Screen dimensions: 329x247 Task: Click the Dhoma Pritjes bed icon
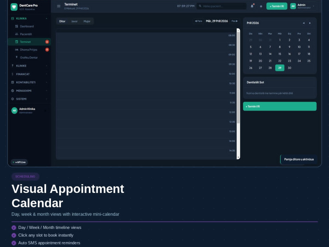click(16, 50)
